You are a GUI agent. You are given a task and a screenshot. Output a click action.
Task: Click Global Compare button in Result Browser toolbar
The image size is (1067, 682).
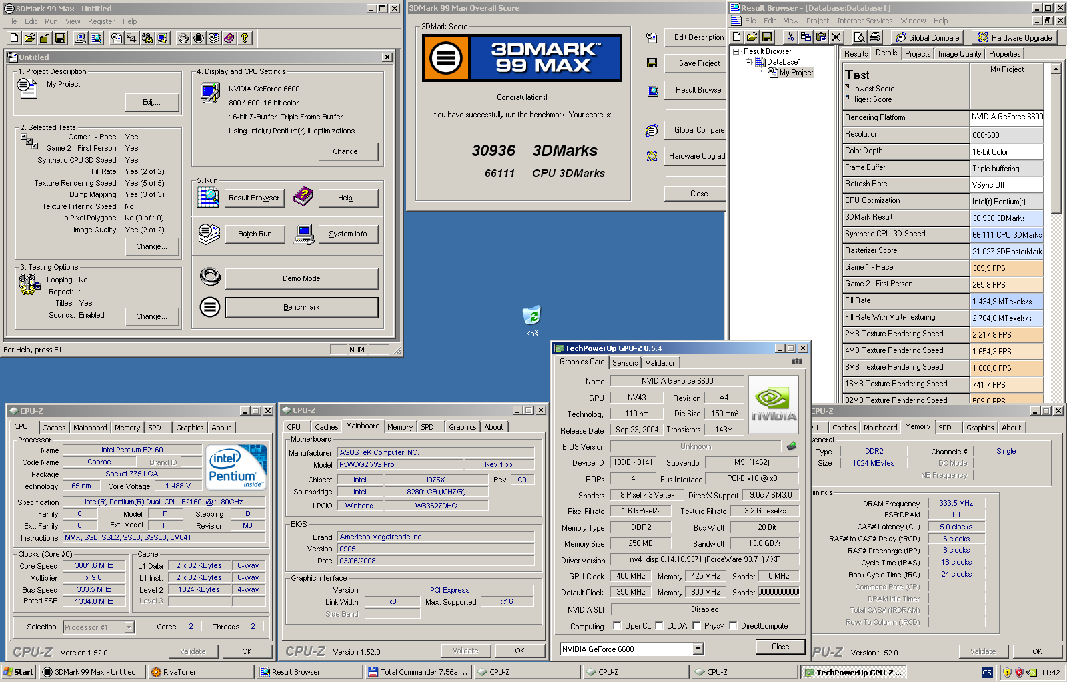point(928,37)
